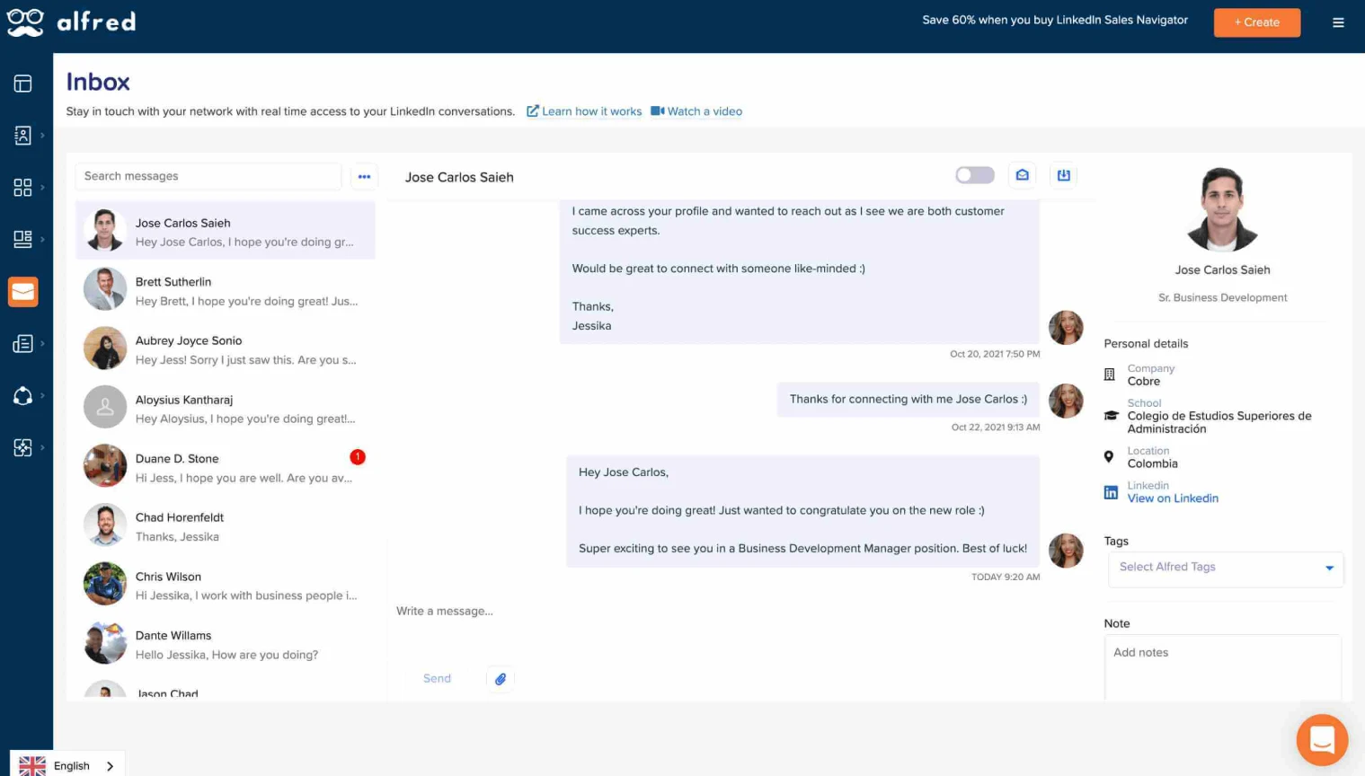Open Watch a video link
This screenshot has height=776, width=1365.
tap(696, 111)
